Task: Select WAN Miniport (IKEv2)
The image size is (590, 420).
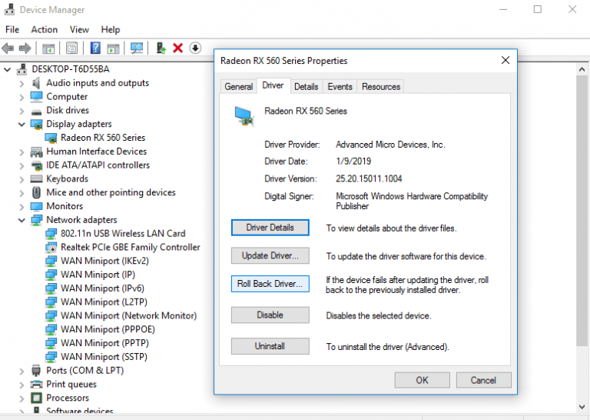Action: (104, 261)
